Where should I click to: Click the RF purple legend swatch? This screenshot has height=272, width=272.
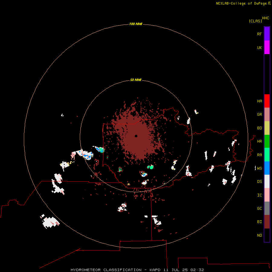coord(267,34)
